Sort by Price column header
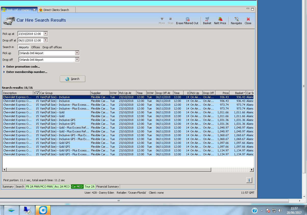Viewport: 307px width, 215px height. coord(222,93)
